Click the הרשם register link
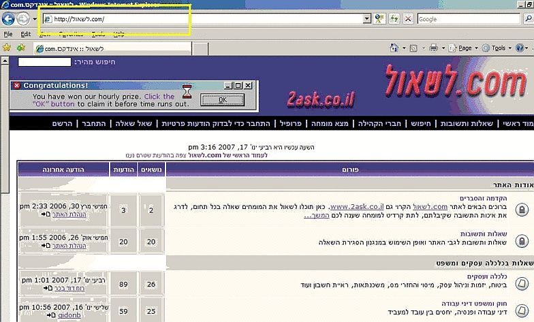The width and height of the screenshot is (534, 322). 62,123
